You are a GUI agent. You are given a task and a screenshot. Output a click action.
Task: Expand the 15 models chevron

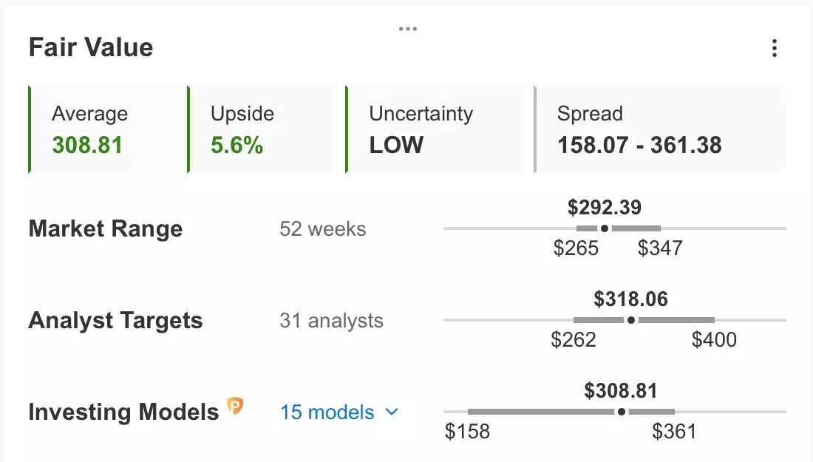click(x=392, y=412)
